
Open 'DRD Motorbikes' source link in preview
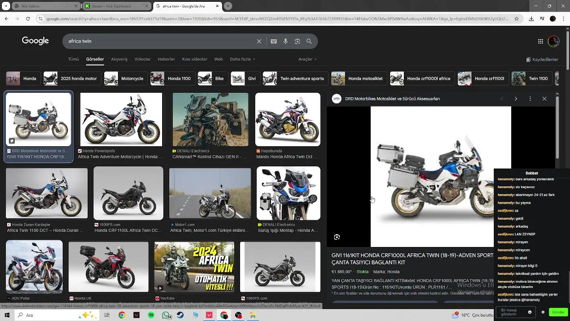[x=392, y=99]
